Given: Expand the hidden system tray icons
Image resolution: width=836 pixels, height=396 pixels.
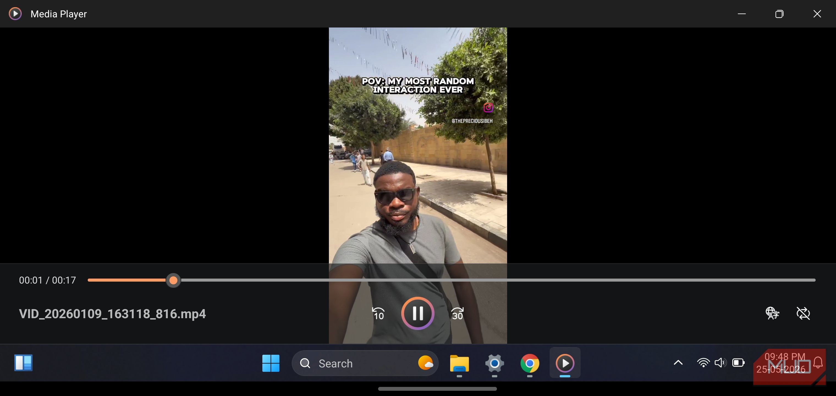Looking at the screenshot, I should point(678,362).
